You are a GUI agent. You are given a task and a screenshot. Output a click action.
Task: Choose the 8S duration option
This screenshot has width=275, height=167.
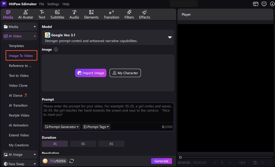coord(111,144)
